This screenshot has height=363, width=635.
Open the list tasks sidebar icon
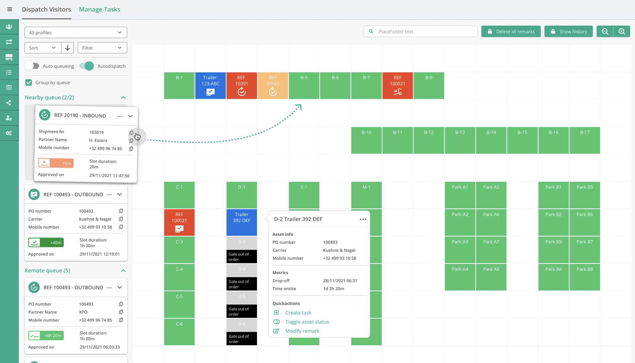(9, 72)
